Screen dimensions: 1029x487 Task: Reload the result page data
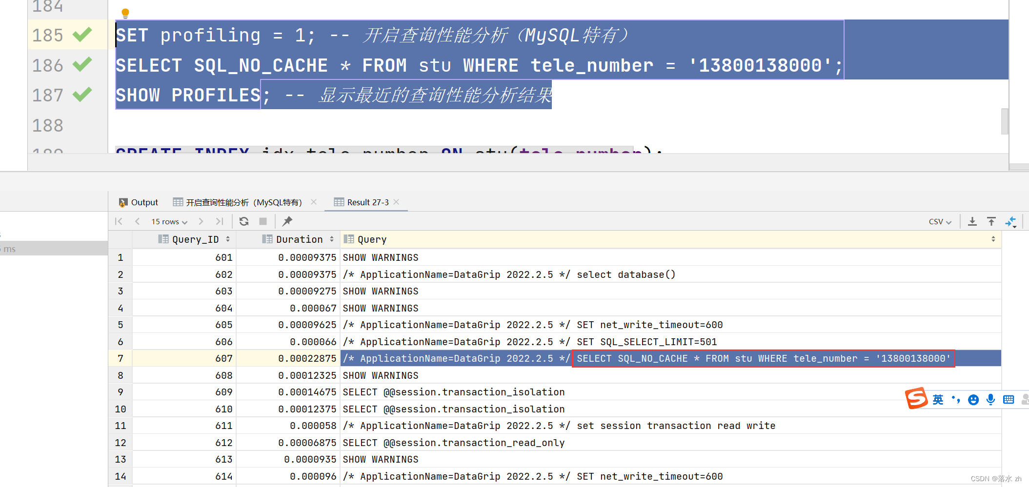(244, 221)
